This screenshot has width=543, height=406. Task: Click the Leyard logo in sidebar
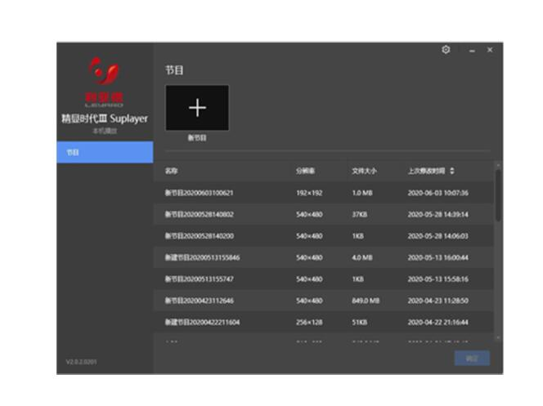click(104, 79)
